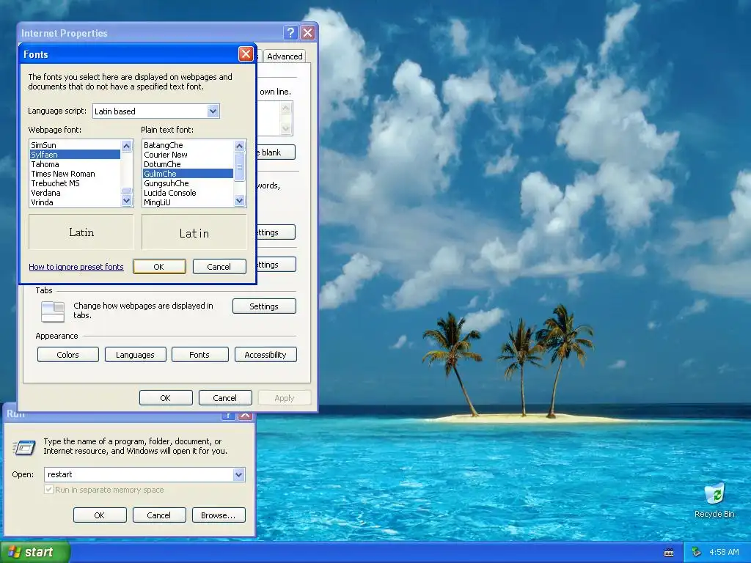751x563 pixels.
Task: Click the Run dialog program icon
Action: click(24, 448)
